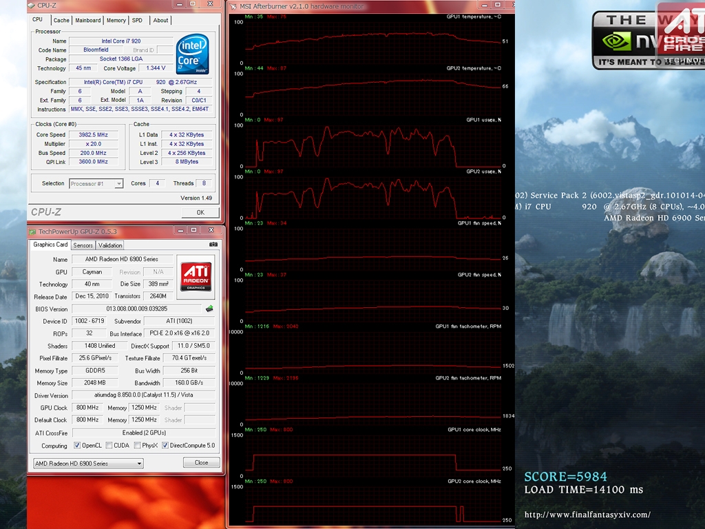Click the Bus Interface value PCI-E 2.0 x16
Image resolution: width=705 pixels, height=529 pixels.
coord(180,333)
